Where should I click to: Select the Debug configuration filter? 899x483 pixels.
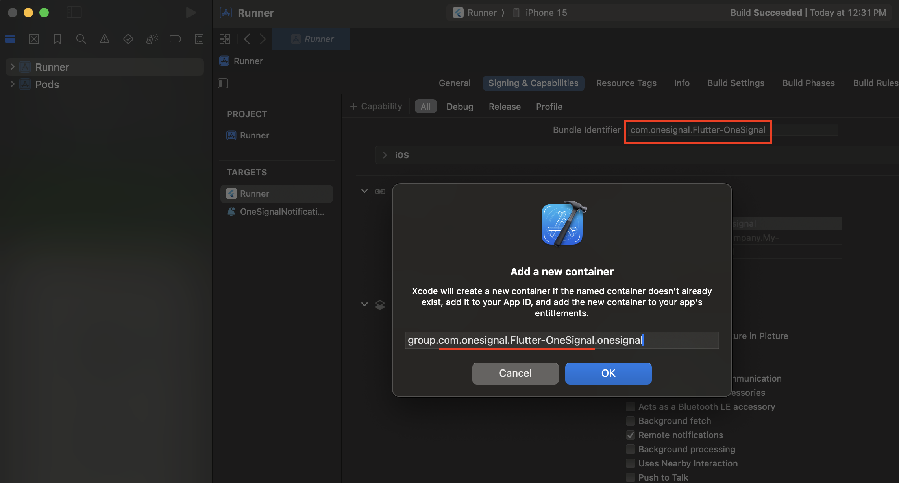pyautogui.click(x=460, y=107)
